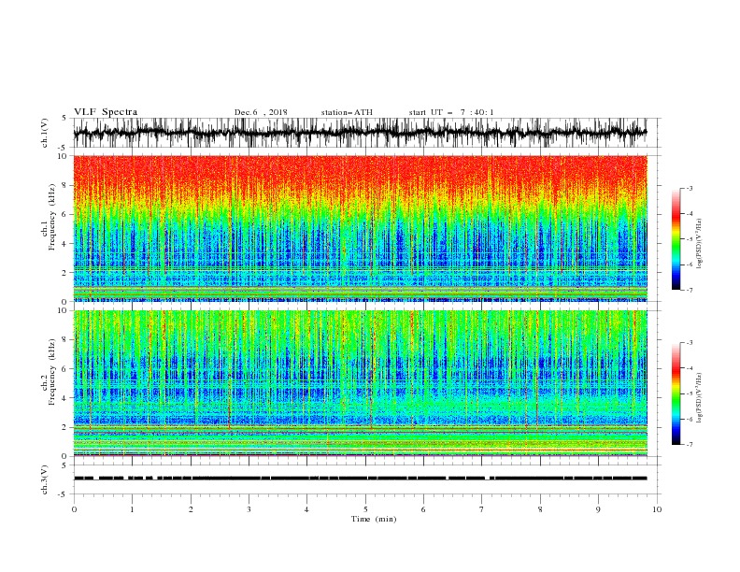Click the ch.1 voltage waveform trace
This screenshot has height=572, width=740.
click(360, 133)
